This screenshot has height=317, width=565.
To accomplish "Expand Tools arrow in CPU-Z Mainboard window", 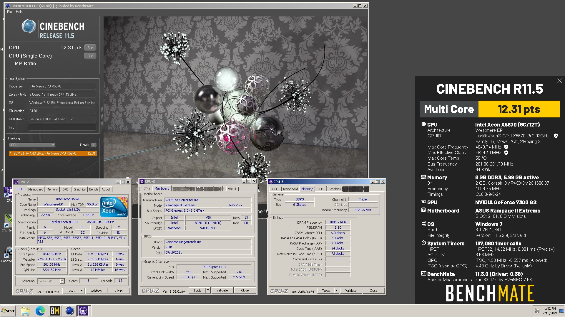I will [x=208, y=290].
